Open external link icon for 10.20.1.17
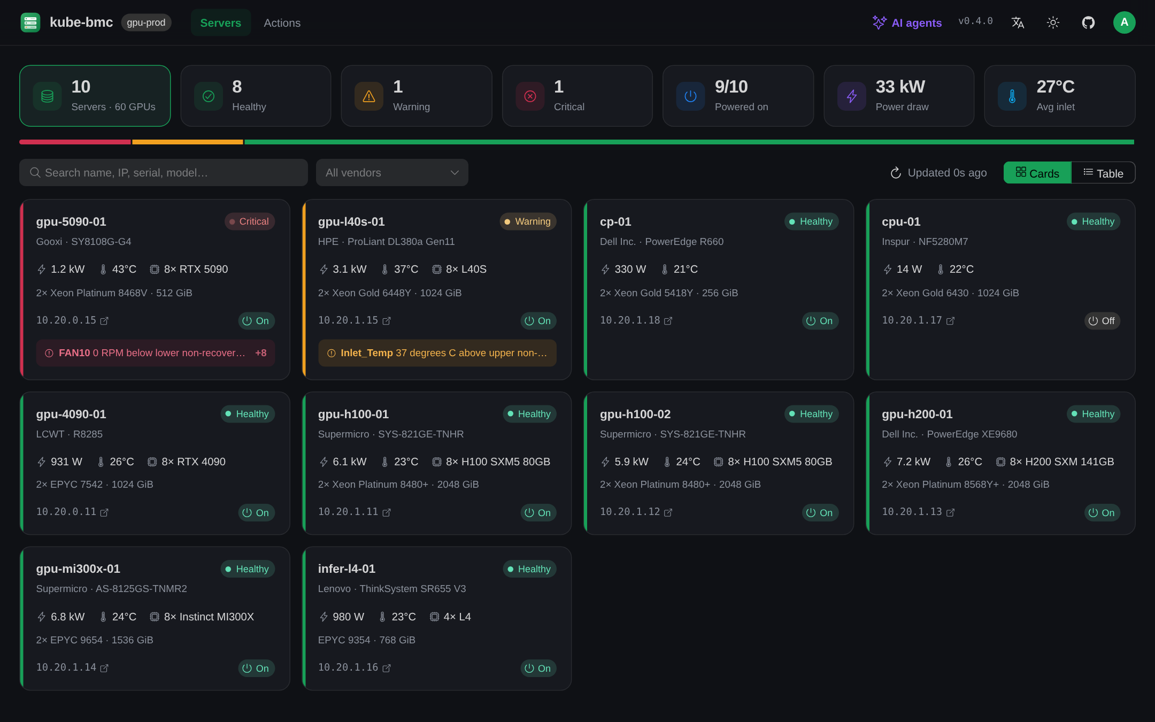1155x722 pixels. coord(950,321)
